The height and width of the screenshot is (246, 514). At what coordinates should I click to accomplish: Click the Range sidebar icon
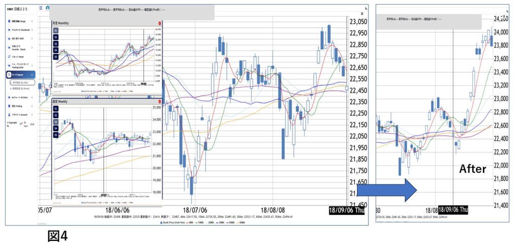tap(9, 21)
